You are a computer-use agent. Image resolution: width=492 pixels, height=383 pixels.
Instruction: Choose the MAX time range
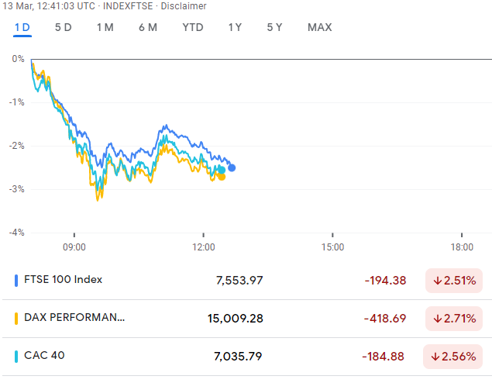click(x=319, y=27)
